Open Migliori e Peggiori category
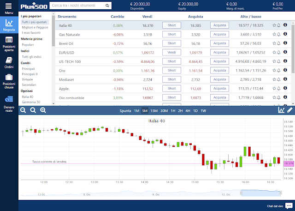The image size is (295, 211). pos(35,27)
